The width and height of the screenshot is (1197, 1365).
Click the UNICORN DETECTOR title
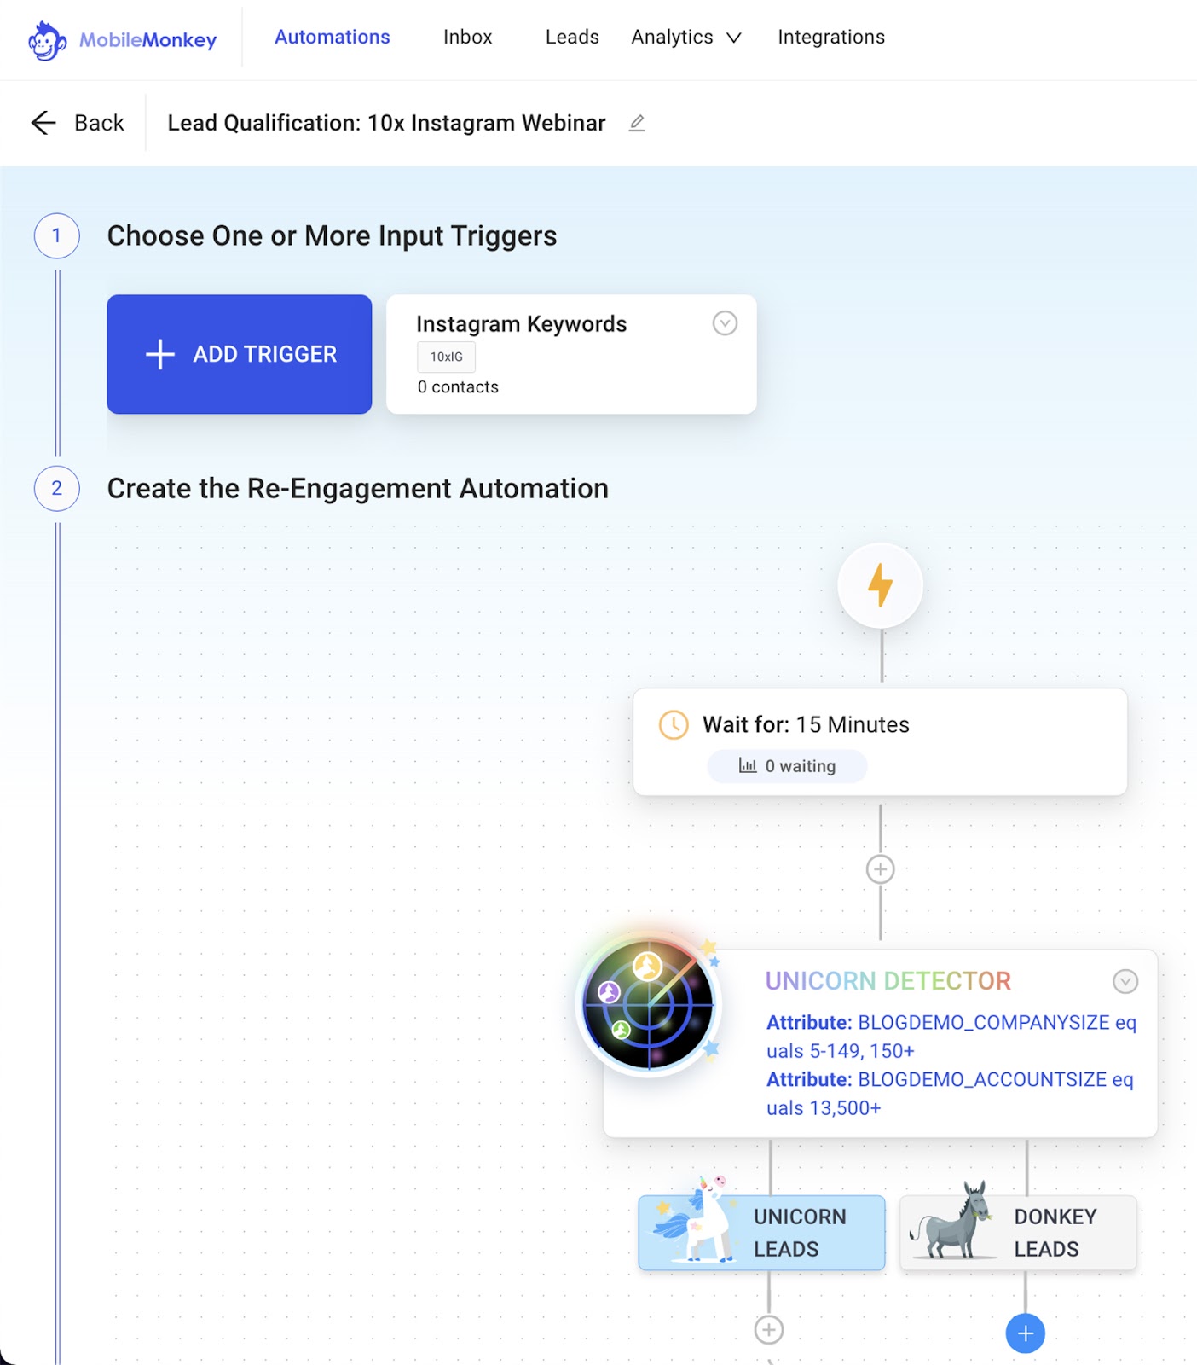(888, 981)
